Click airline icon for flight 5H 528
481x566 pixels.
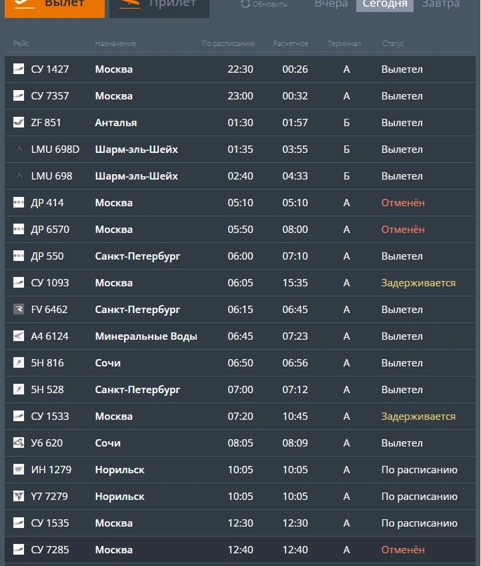tap(19, 389)
